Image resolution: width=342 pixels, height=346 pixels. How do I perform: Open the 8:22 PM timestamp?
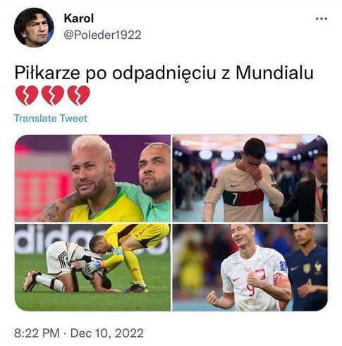37,333
